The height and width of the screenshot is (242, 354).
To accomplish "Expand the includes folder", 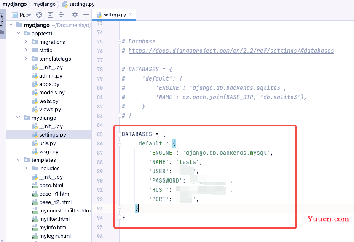I will 26,168.
